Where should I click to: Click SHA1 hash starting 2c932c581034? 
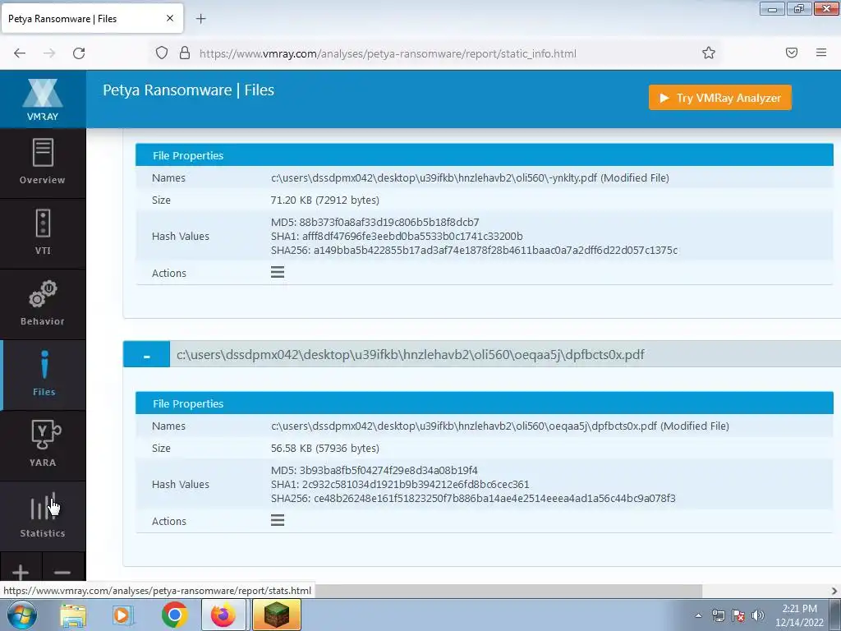click(416, 484)
